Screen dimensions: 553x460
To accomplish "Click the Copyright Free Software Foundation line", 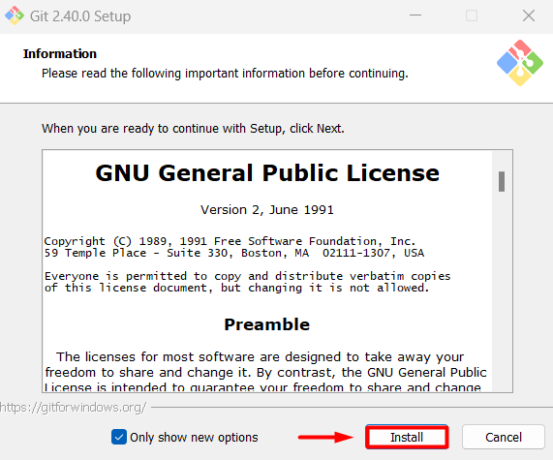I will click(x=230, y=241).
